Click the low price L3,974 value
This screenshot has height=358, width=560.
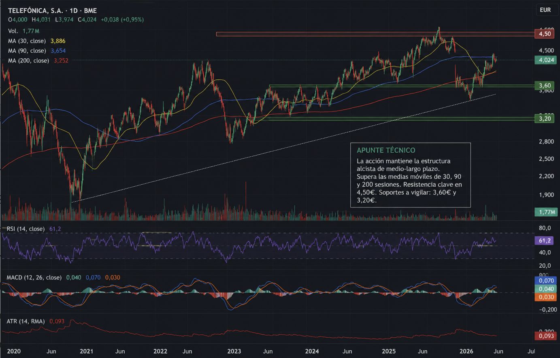pyautogui.click(x=64, y=19)
